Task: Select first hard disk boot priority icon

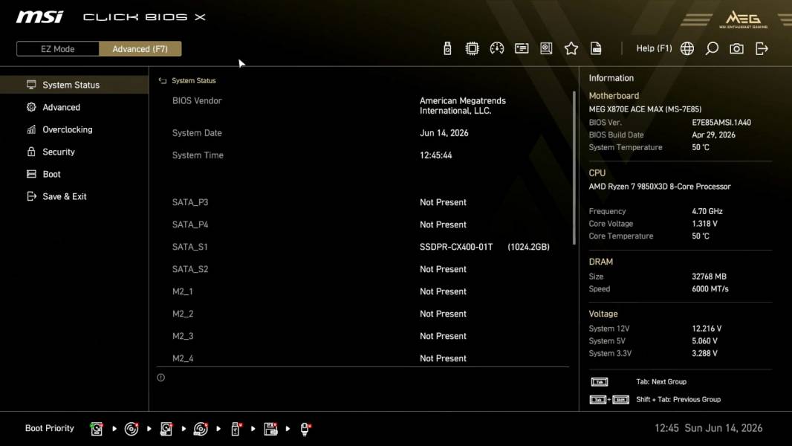Action: click(x=97, y=429)
